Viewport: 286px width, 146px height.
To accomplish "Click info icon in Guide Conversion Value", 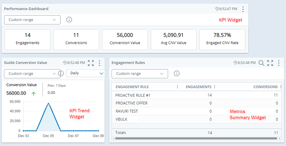I will point(61,74).
